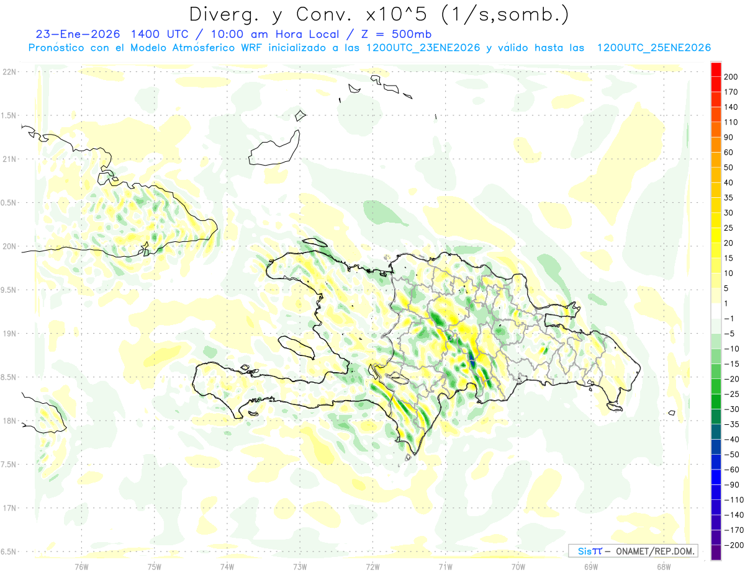Click the '1.5N' latitude axis label
This screenshot has width=745, height=575.
coord(9,115)
